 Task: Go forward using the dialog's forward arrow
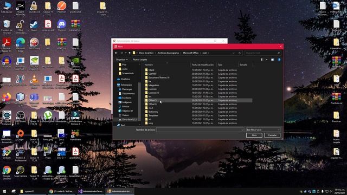[121, 53]
